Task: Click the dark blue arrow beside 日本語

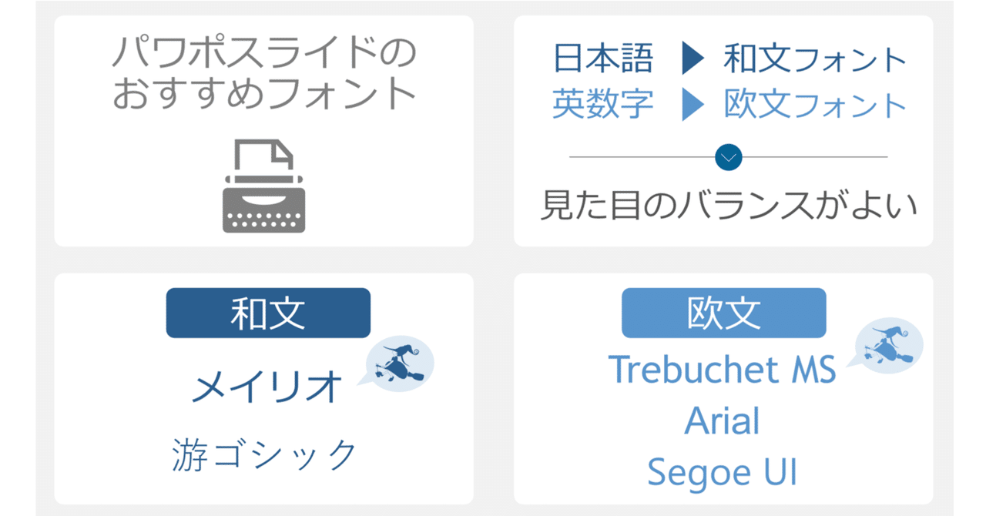Action: click(693, 59)
